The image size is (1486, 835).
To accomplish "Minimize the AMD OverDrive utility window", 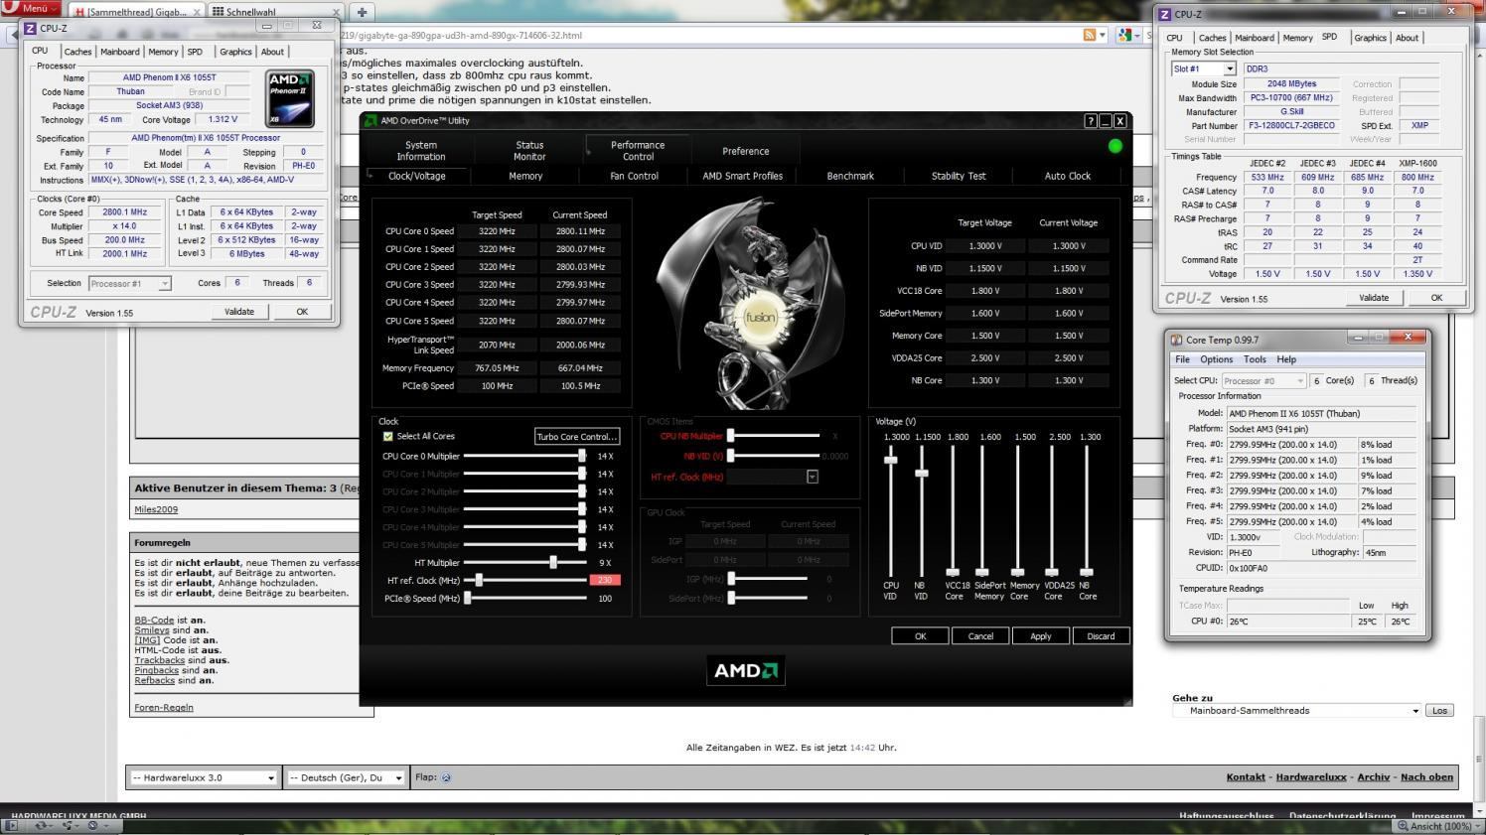I will click(1106, 121).
